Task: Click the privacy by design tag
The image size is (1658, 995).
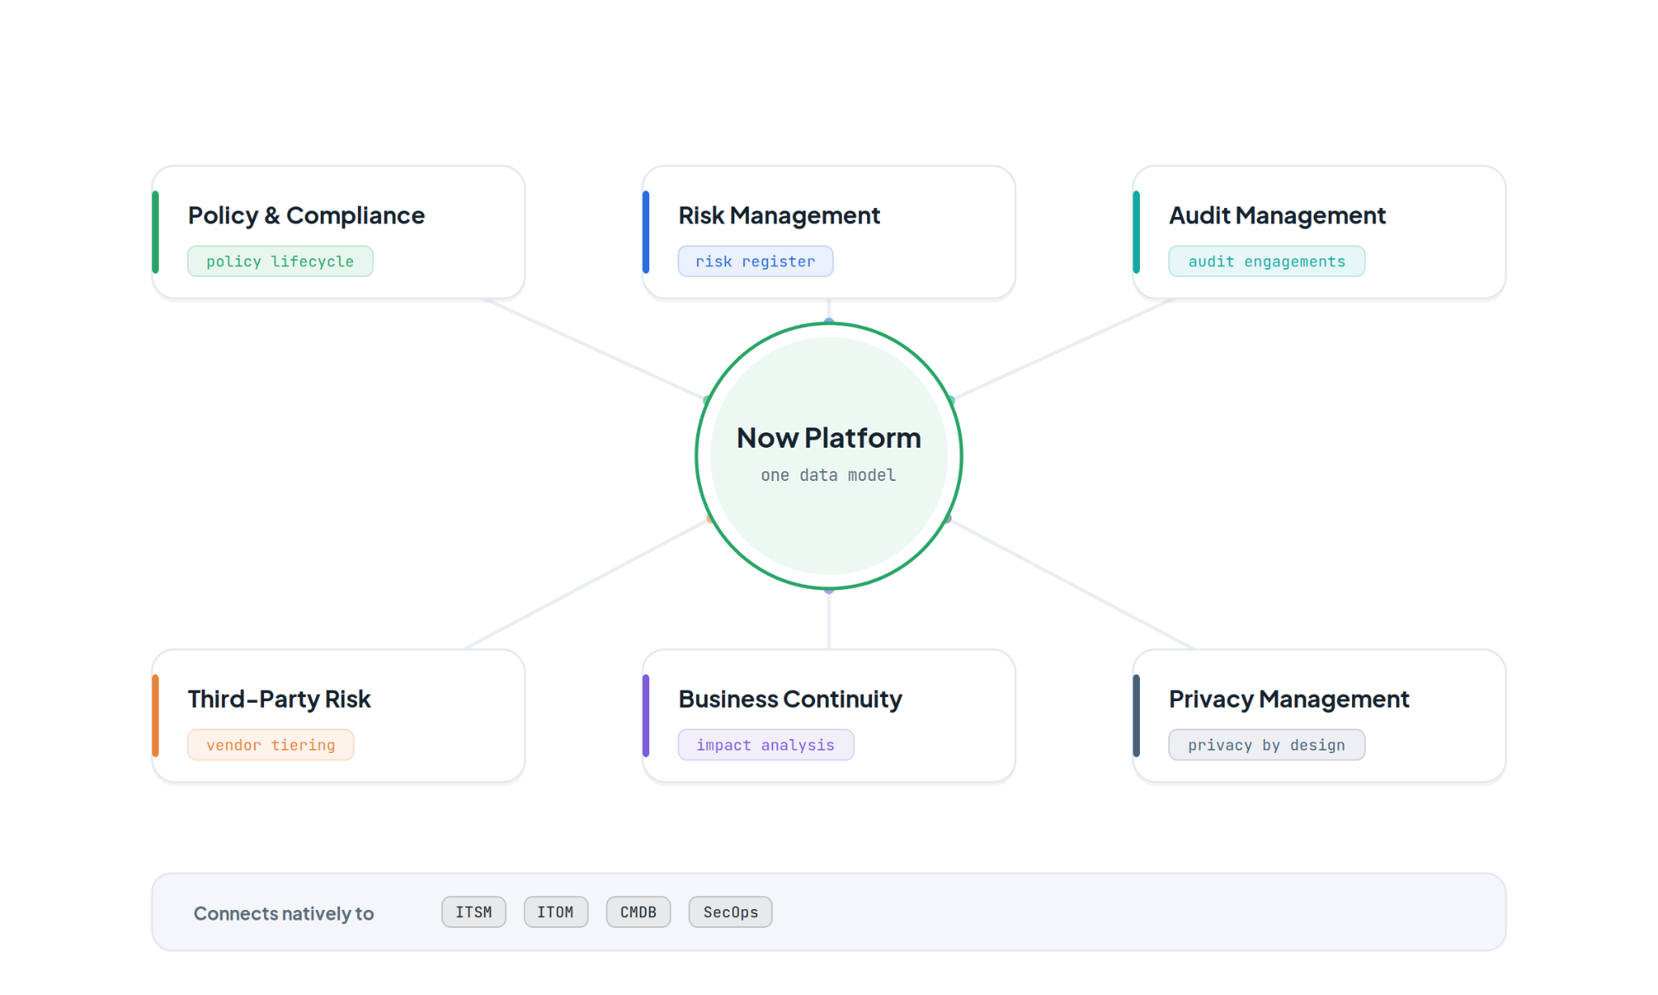Action: (1266, 745)
